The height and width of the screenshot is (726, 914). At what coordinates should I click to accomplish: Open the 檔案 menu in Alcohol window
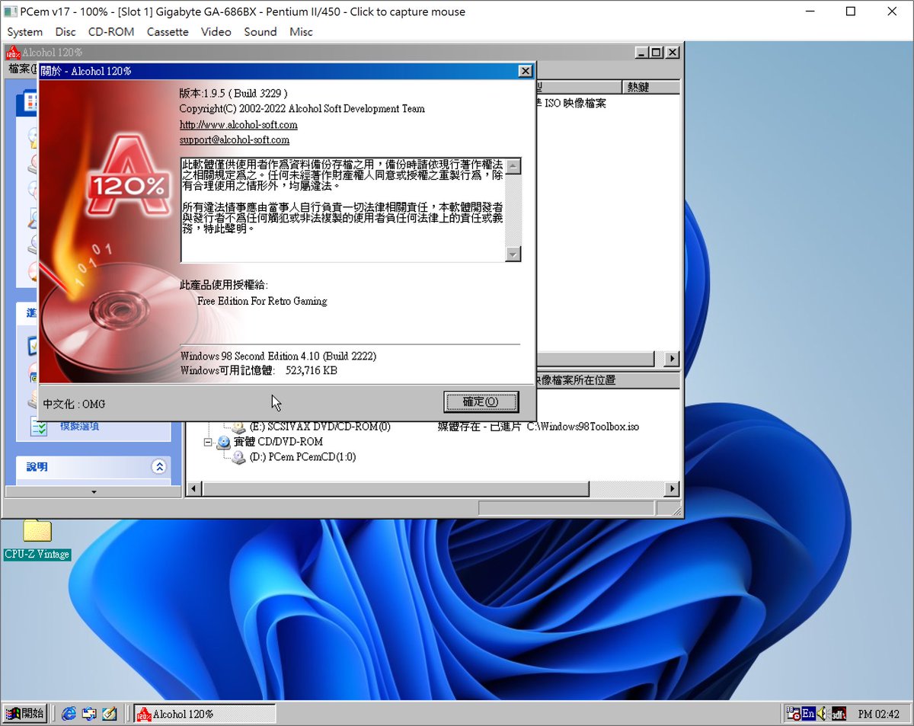(x=23, y=69)
